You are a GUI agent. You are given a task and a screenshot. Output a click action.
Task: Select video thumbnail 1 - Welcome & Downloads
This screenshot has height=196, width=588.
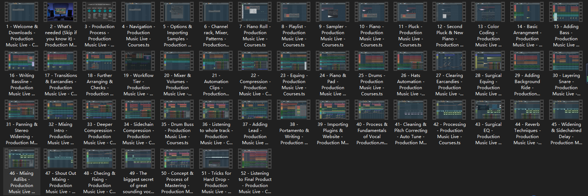tap(22, 12)
